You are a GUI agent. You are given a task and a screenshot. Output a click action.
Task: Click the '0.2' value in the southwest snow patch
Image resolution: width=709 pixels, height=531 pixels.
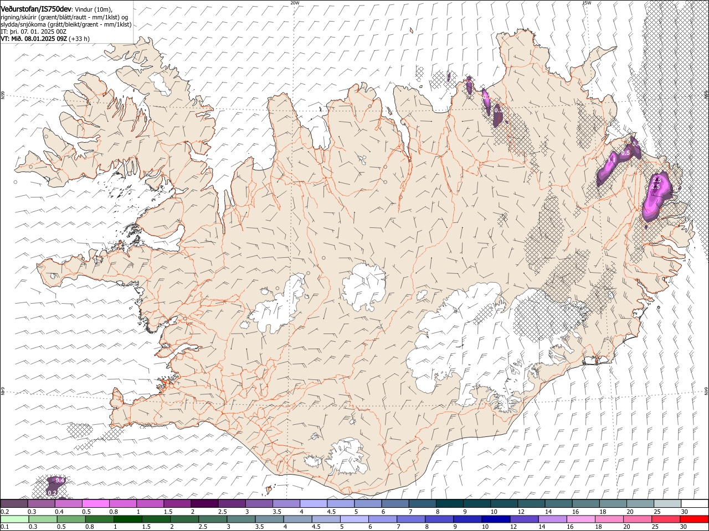pos(53,492)
